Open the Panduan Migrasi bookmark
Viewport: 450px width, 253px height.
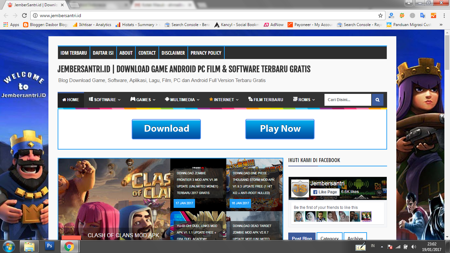pos(409,25)
